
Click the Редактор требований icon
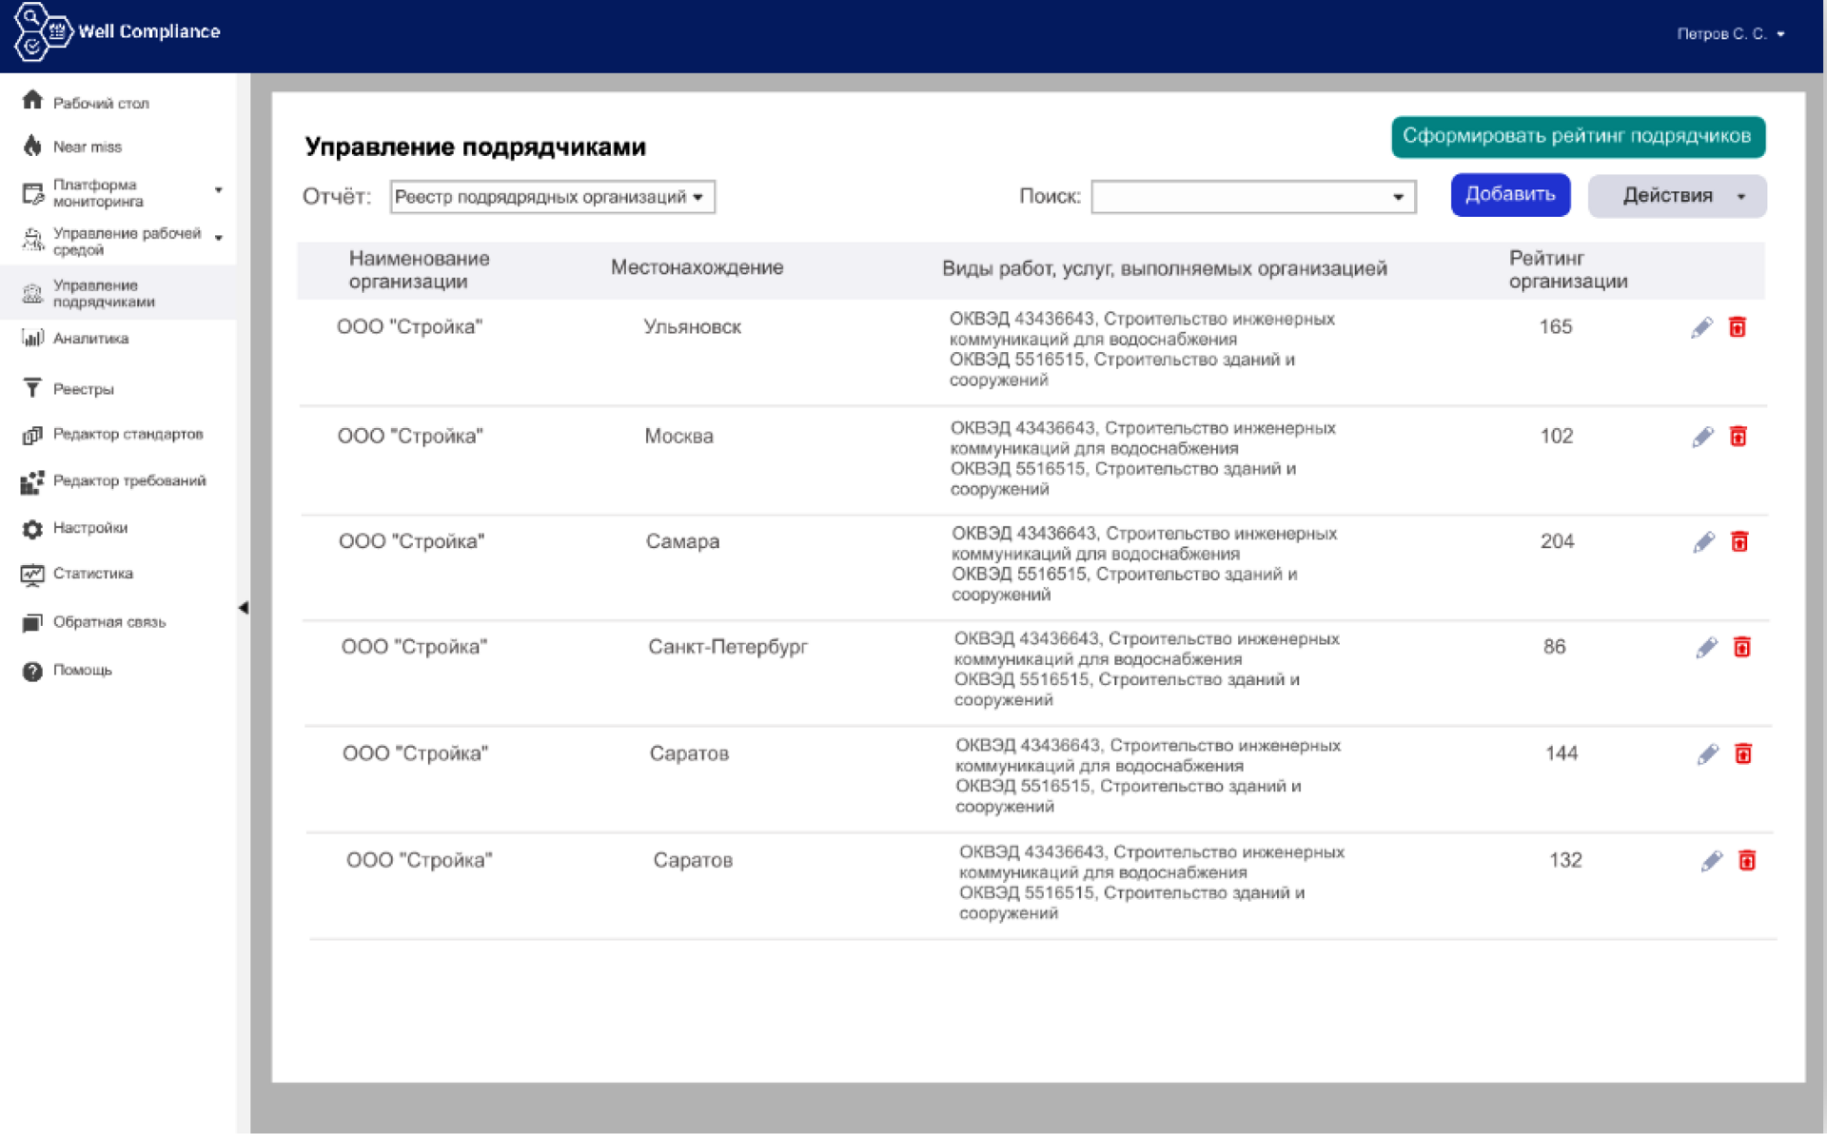[x=32, y=482]
